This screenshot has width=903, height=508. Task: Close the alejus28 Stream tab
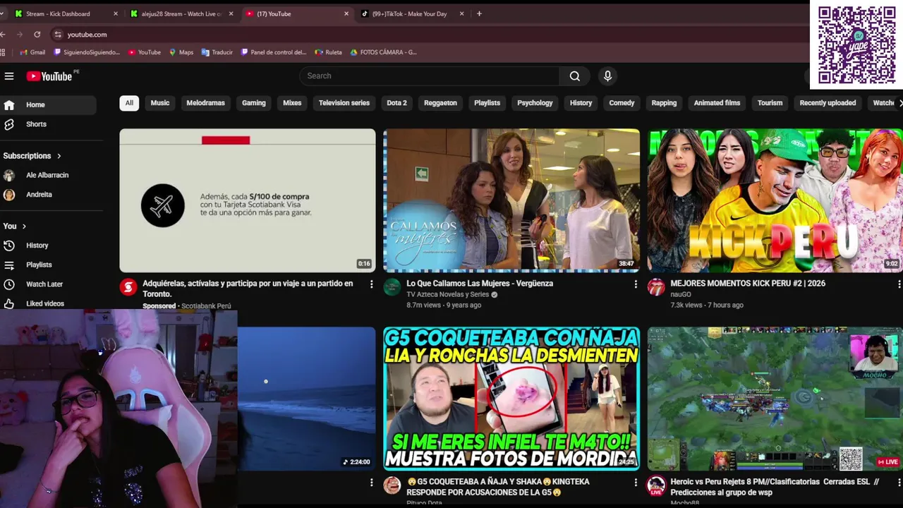[x=231, y=13]
